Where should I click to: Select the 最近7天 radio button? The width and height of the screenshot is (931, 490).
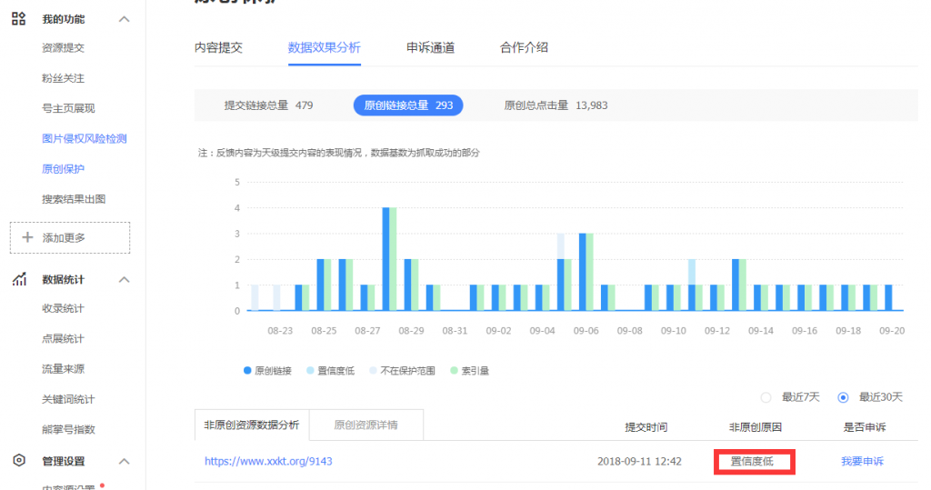coord(766,397)
